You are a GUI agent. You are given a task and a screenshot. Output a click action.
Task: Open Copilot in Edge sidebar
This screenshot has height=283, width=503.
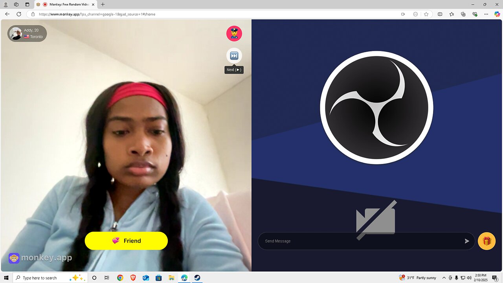click(x=497, y=14)
